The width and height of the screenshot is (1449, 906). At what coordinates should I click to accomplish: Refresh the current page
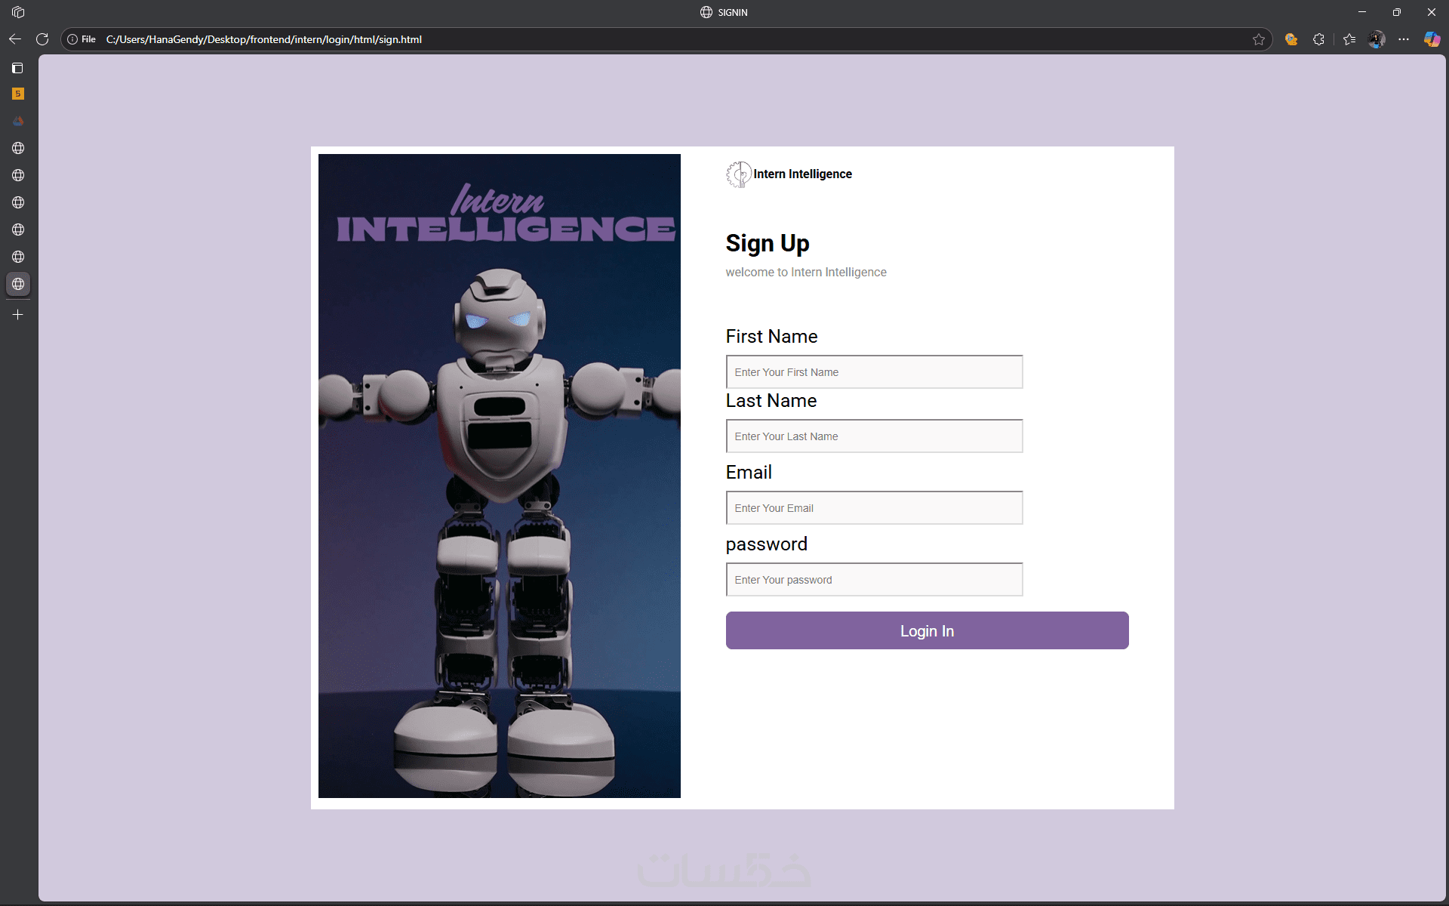pyautogui.click(x=42, y=39)
